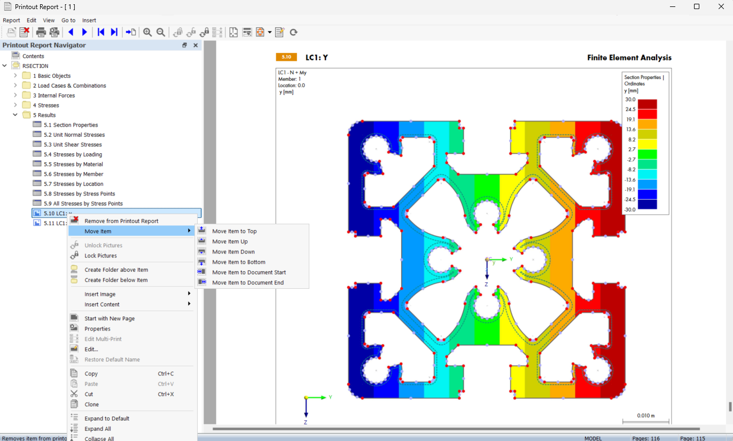The image size is (733, 441).
Task: Click the dark red 30.0 legend swatch
Action: [x=647, y=104]
